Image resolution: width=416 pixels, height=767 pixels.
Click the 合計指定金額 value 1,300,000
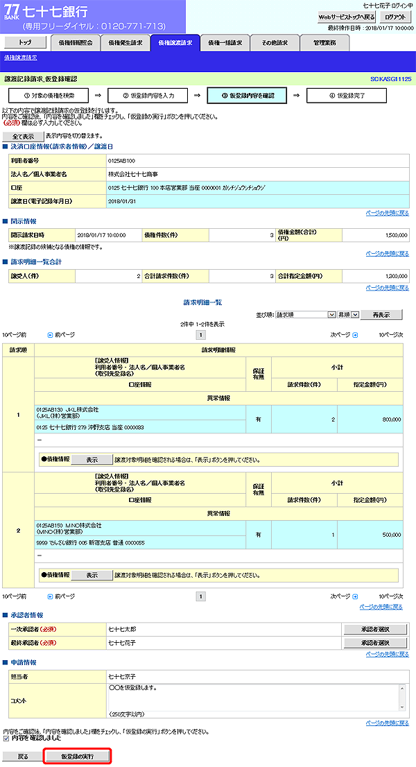(x=396, y=277)
